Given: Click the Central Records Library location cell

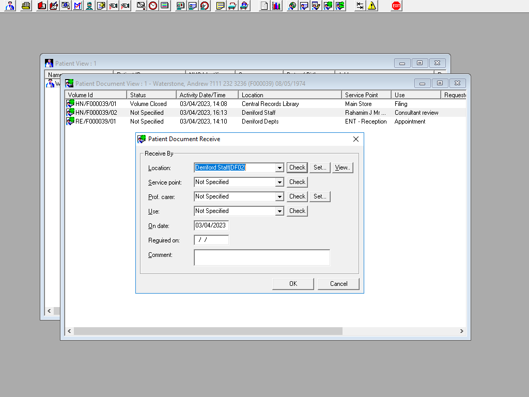Looking at the screenshot, I should [x=270, y=104].
